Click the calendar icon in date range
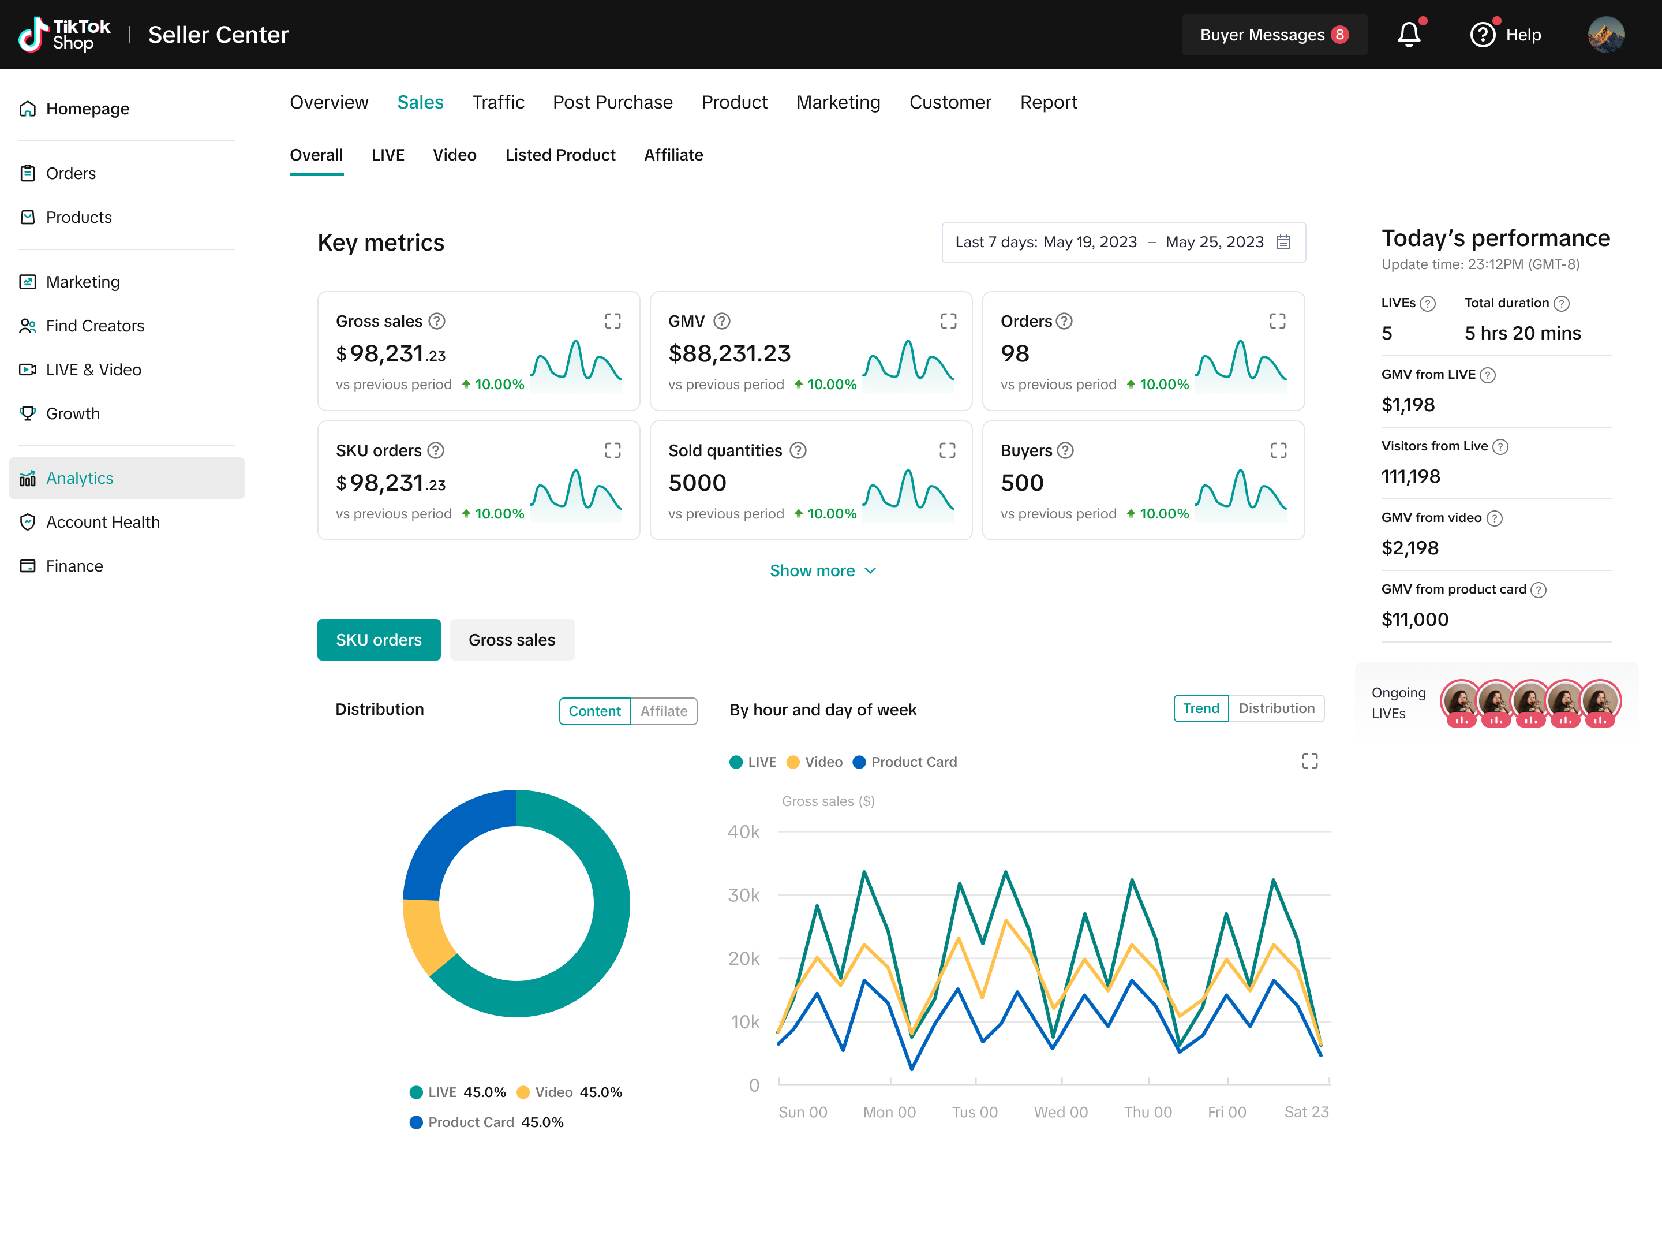This screenshot has height=1246, width=1662. click(1283, 242)
